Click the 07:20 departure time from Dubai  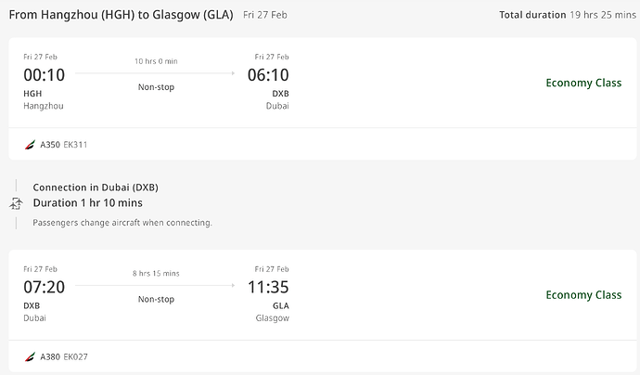click(x=45, y=287)
